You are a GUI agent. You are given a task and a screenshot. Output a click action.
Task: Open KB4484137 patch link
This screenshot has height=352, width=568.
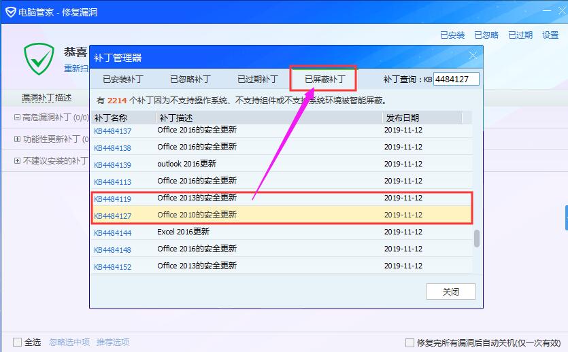click(x=113, y=131)
